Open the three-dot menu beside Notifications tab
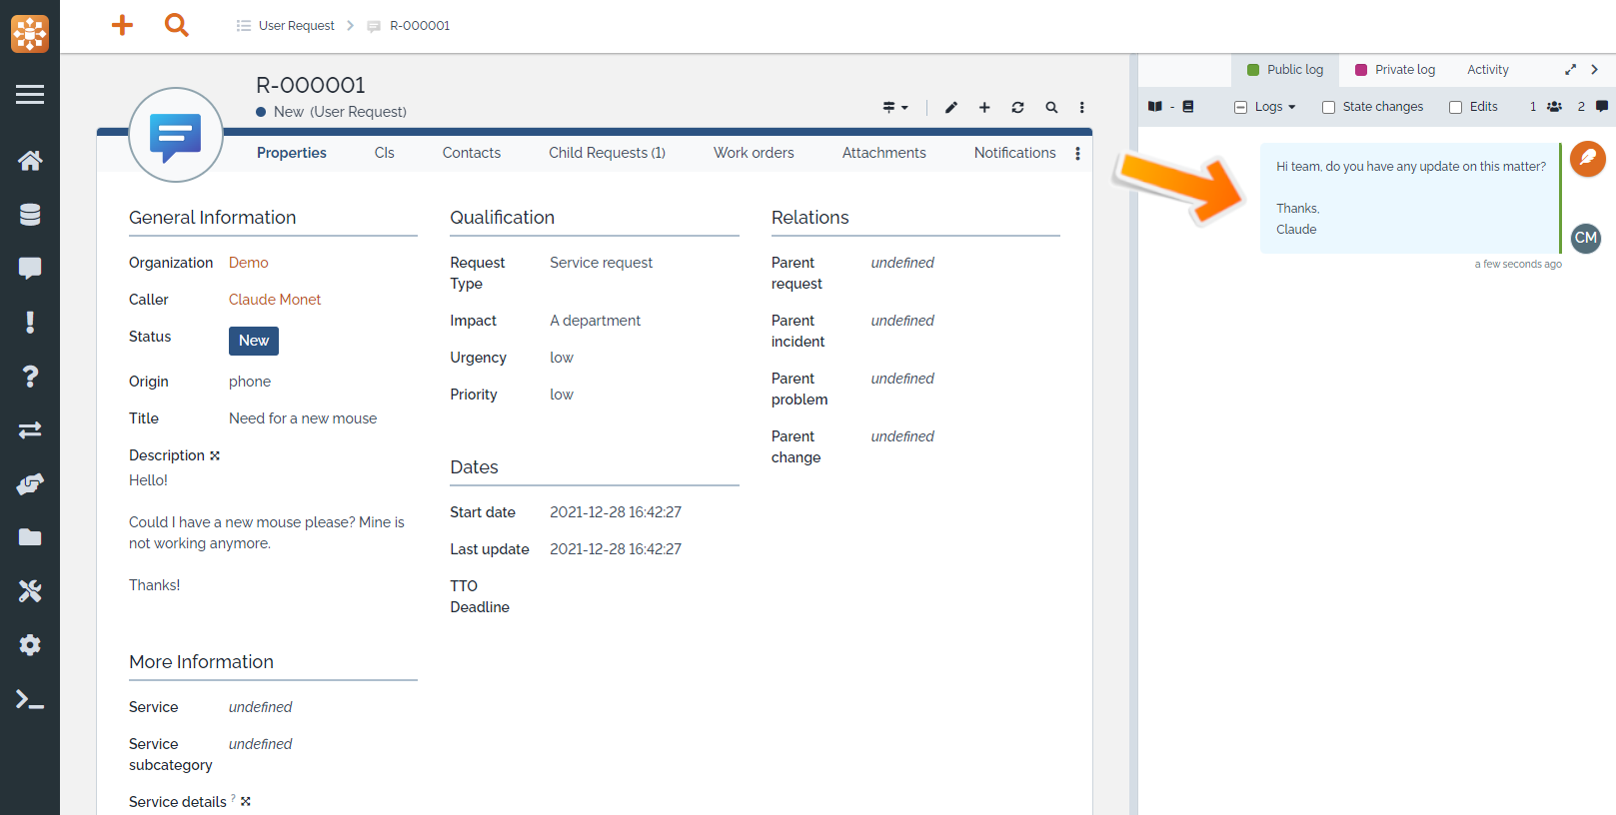 pos(1077,154)
